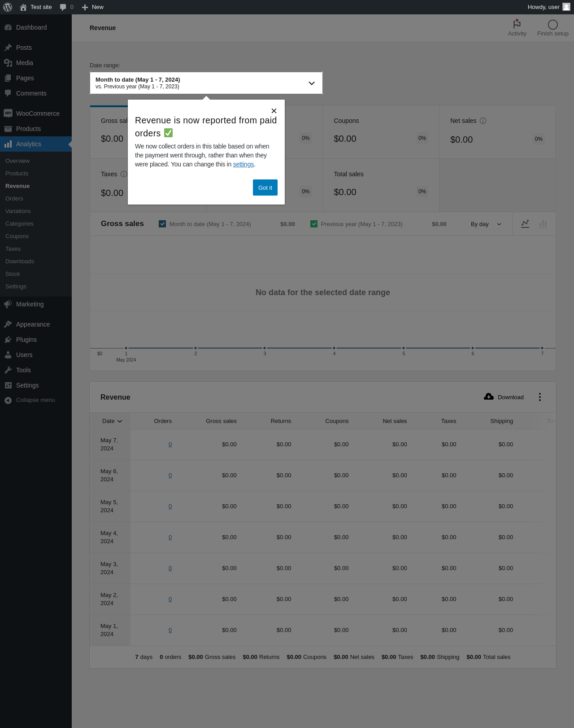Click the Finish setup circle icon
The width and height of the screenshot is (574, 728).
pyautogui.click(x=553, y=25)
